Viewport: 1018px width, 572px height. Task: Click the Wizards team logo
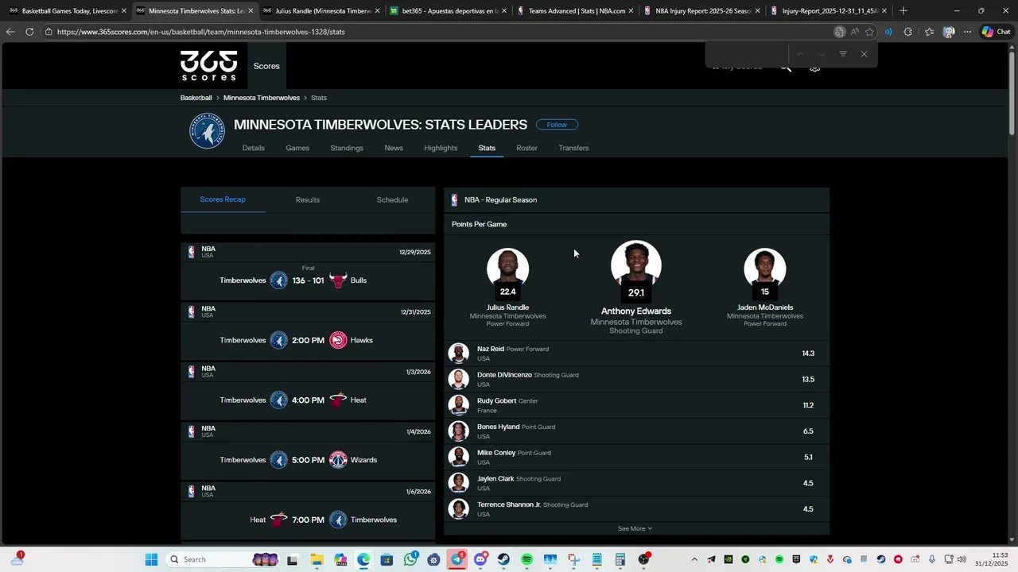(x=338, y=460)
